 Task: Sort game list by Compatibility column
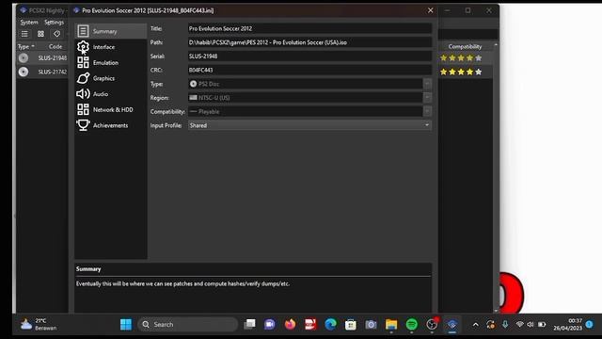point(465,46)
